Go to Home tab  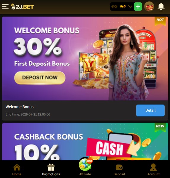tap(17, 170)
